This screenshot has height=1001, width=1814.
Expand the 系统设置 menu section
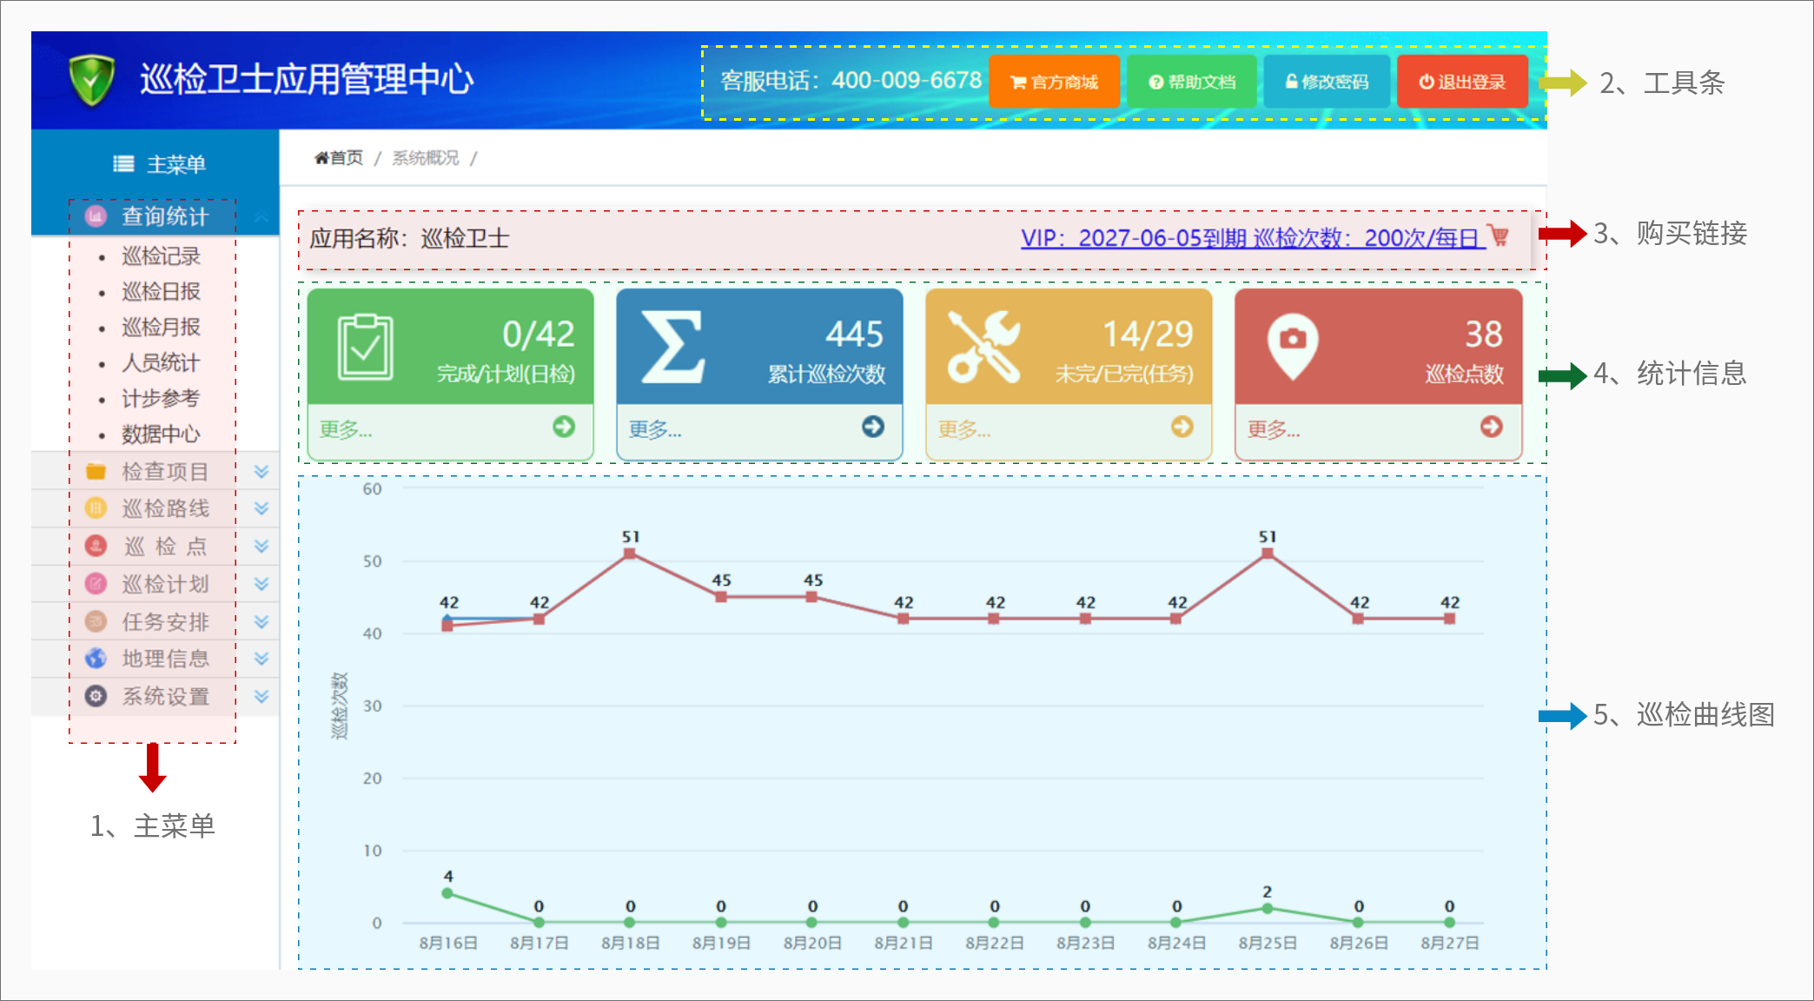pyautogui.click(x=165, y=697)
